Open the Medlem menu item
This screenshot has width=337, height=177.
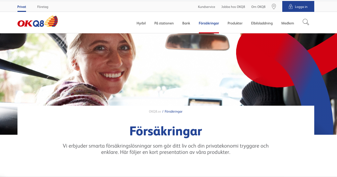288,23
